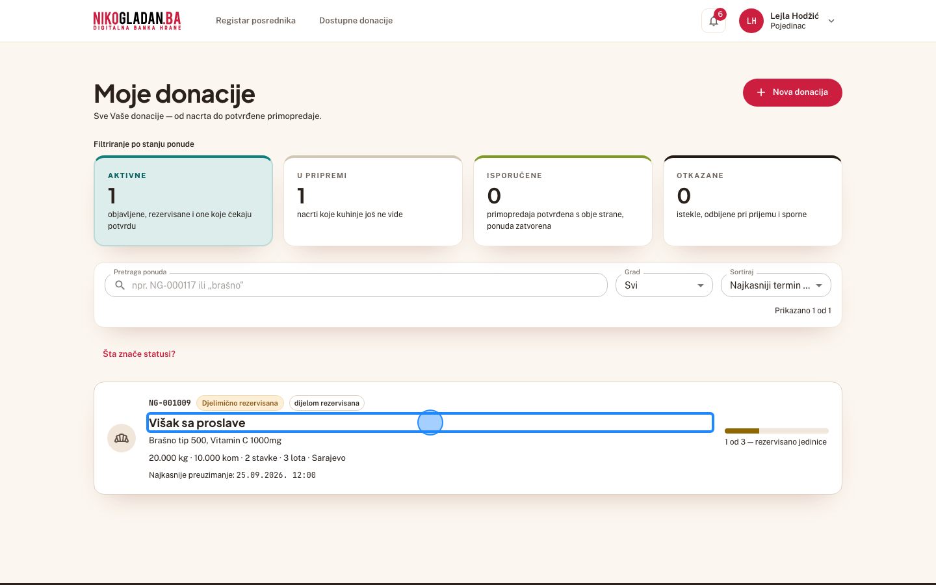The image size is (936, 585).
Task: Click the reservation progress bar
Action: [777, 431]
